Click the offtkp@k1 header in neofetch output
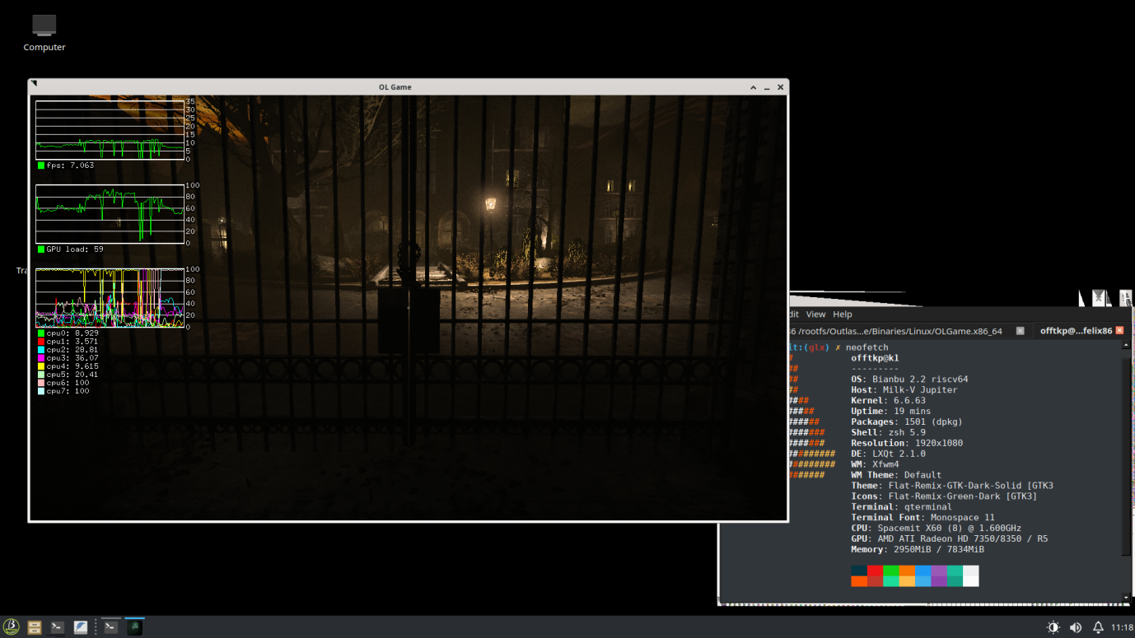The width and height of the screenshot is (1135, 638). click(x=875, y=358)
